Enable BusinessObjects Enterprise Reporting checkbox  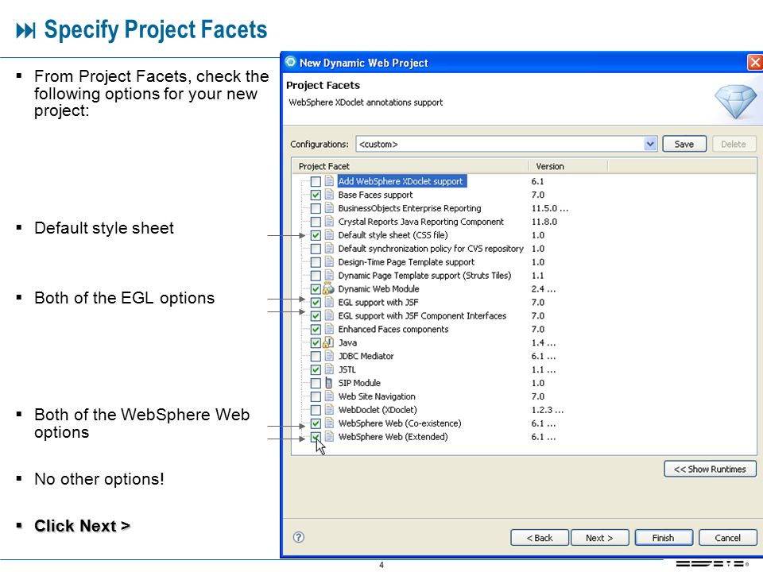tap(316, 209)
